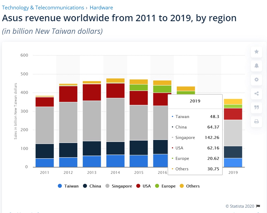The width and height of the screenshot is (267, 213).
Task: Click the 2014 x-axis label
Action: tap(115, 172)
